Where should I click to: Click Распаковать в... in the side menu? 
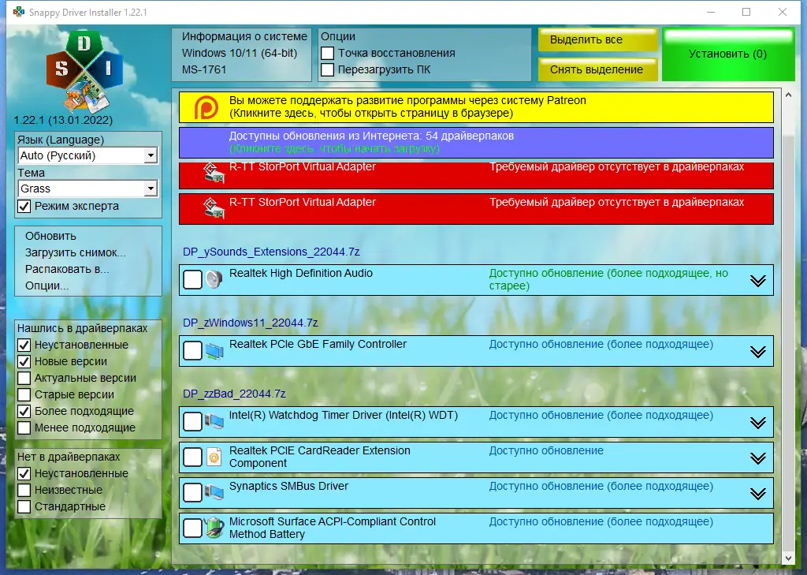[x=67, y=269]
